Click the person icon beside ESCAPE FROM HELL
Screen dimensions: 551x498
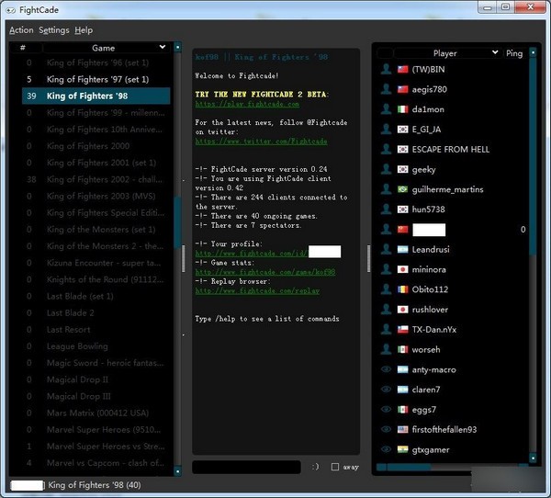point(386,150)
